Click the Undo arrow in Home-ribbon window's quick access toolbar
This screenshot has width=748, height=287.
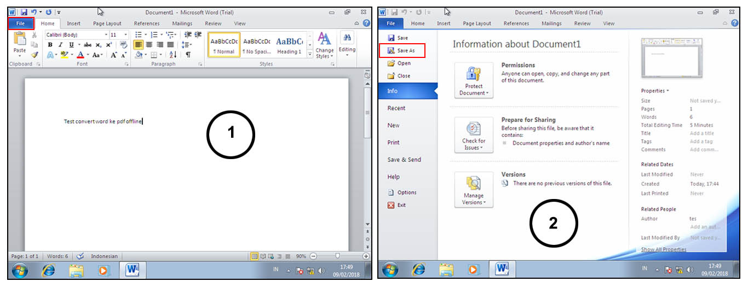34,11
